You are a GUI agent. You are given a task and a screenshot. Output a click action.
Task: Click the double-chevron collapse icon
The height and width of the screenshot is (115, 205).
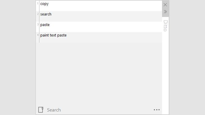coord(165,12)
